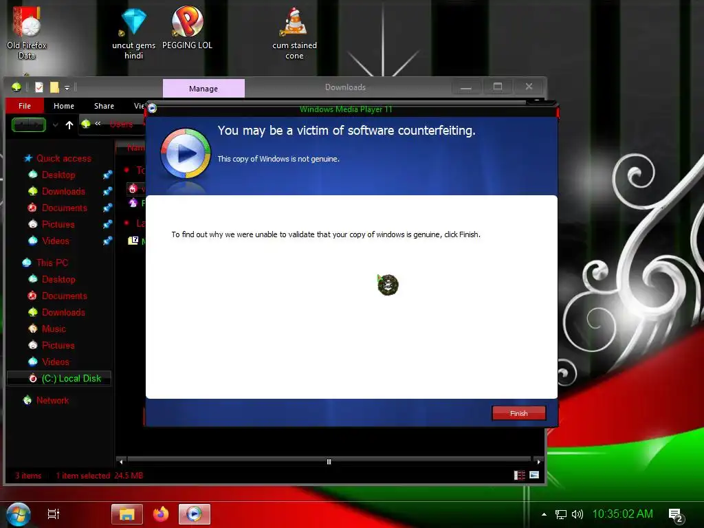Image resolution: width=704 pixels, height=528 pixels.
Task: Open Documents under This PC
Action: (x=64, y=296)
